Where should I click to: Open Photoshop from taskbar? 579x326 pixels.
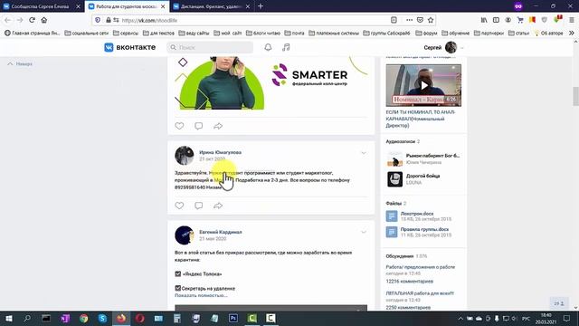[x=233, y=318]
